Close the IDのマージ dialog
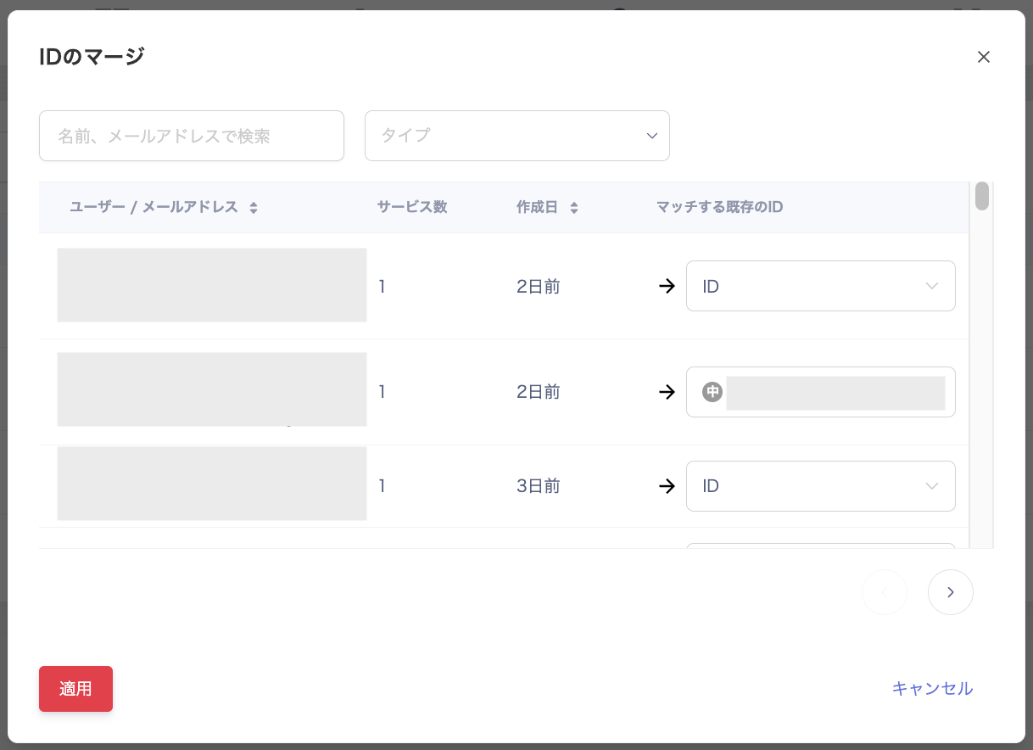Screen dimensions: 1033x750 (984, 57)
